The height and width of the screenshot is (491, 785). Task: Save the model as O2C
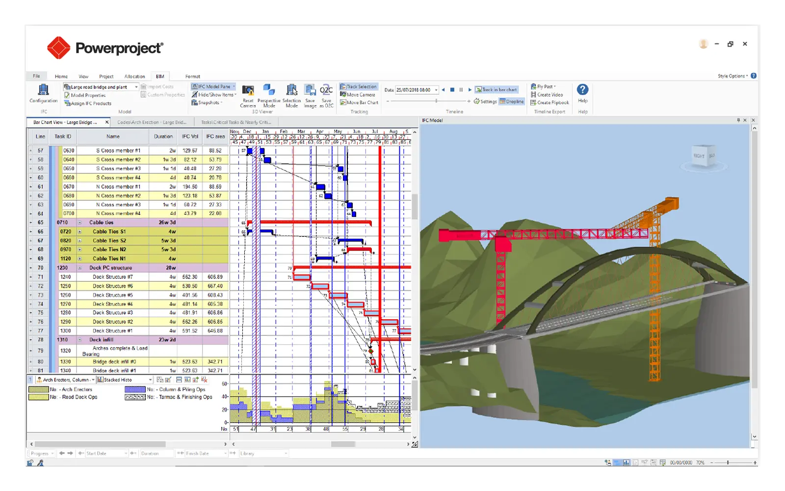coord(326,96)
